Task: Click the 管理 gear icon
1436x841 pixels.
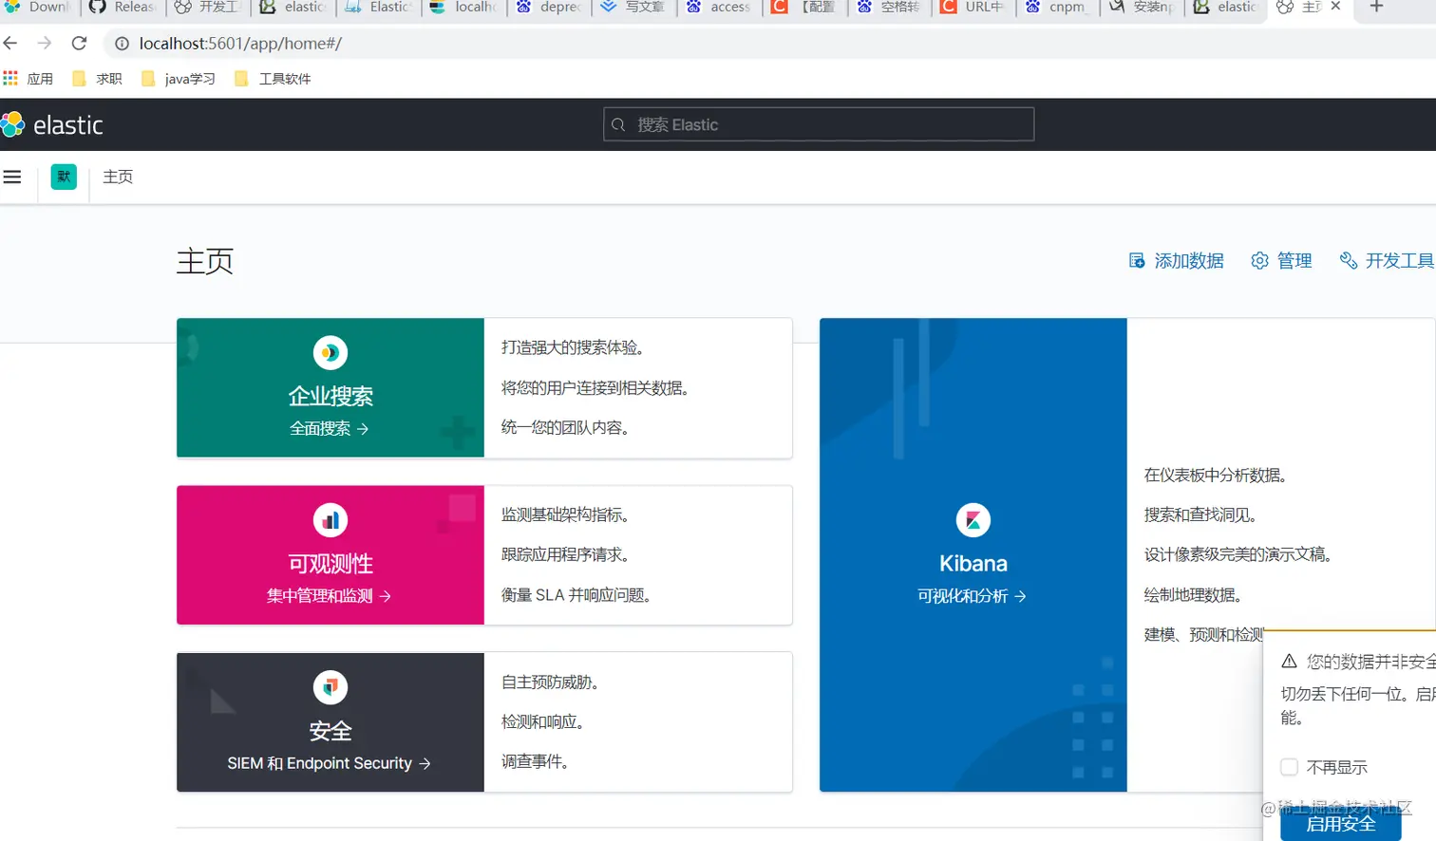Action: coord(1259,261)
